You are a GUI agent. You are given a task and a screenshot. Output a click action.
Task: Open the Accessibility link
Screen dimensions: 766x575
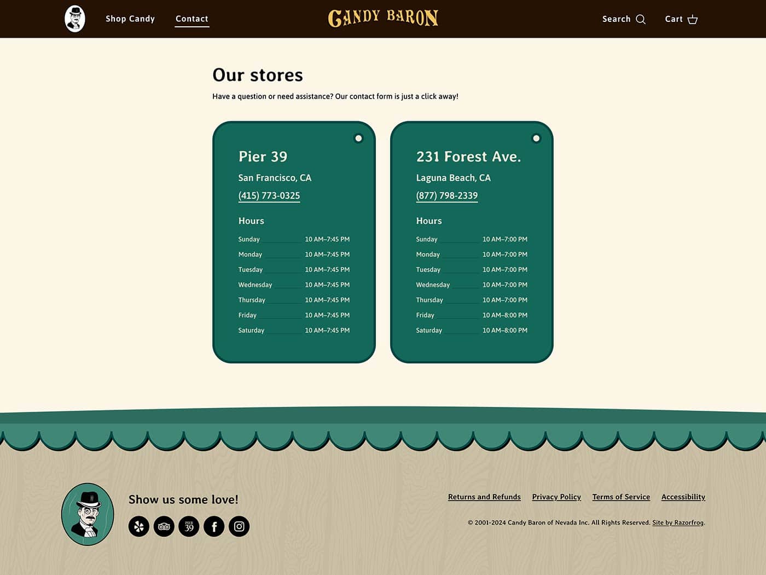pyautogui.click(x=683, y=497)
